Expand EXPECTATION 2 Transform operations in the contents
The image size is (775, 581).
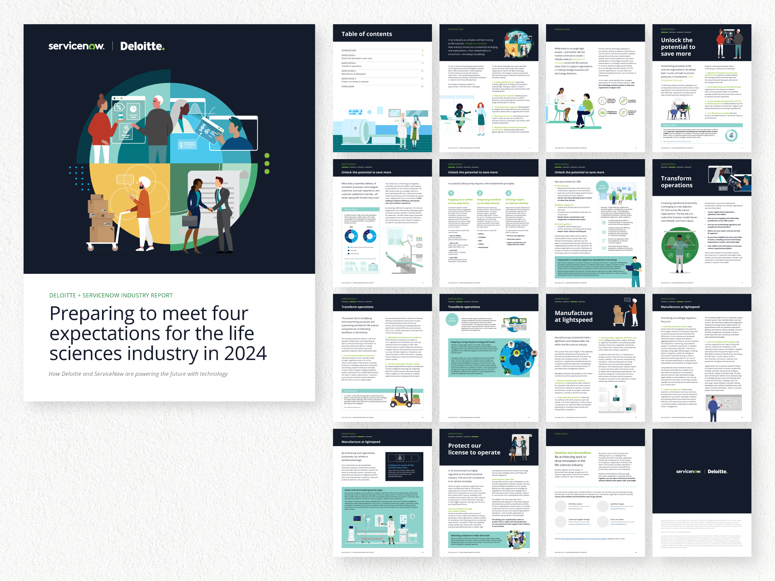tap(349, 64)
